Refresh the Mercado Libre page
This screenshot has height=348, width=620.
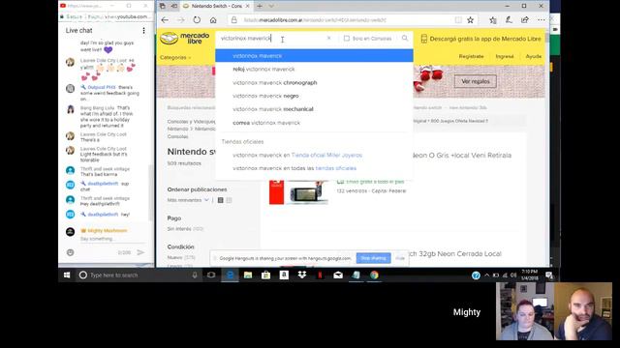pyautogui.click(x=197, y=20)
